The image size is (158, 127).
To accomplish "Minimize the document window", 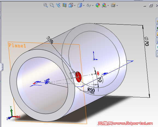I will (x=145, y=6).
